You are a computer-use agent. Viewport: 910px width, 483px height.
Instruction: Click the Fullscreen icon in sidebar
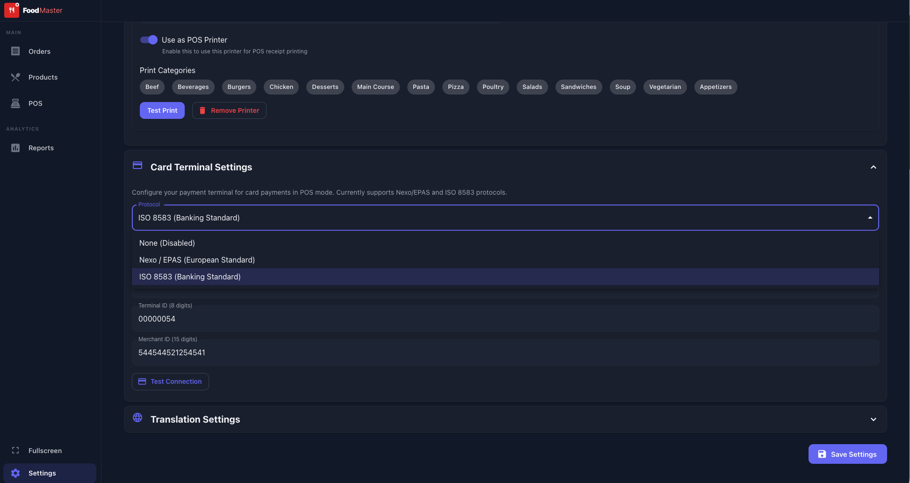coord(15,450)
